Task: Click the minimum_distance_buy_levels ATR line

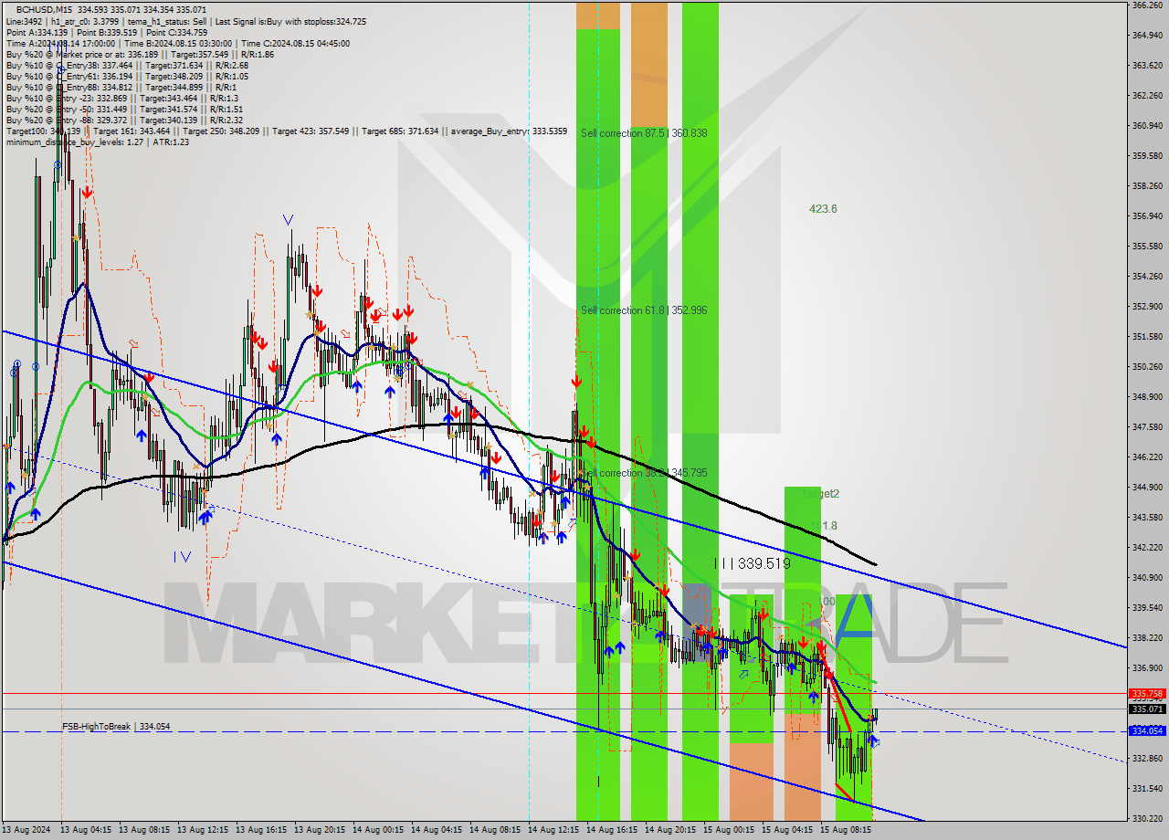Action: point(97,142)
